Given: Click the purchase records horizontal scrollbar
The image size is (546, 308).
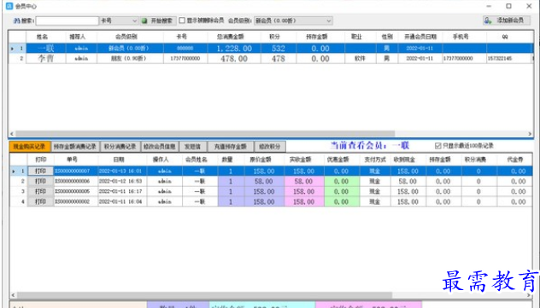Looking at the screenshot, I should (204, 295).
